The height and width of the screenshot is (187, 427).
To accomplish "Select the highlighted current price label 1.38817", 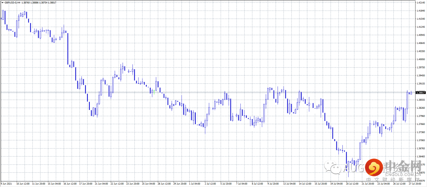I will tap(420, 93).
